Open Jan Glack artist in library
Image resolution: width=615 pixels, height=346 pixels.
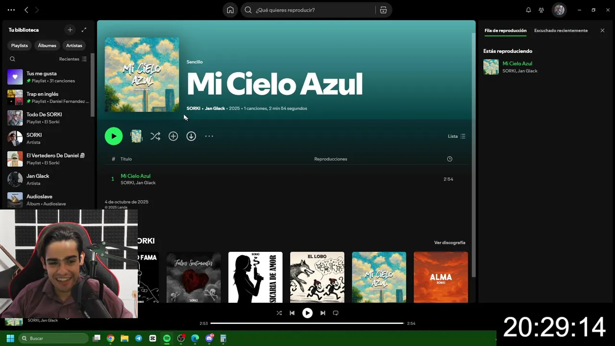pos(48,179)
